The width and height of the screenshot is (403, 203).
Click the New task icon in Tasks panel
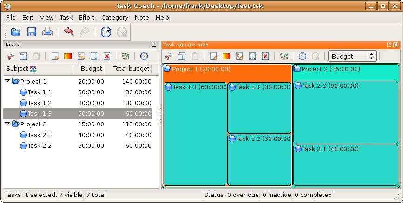tap(55, 56)
